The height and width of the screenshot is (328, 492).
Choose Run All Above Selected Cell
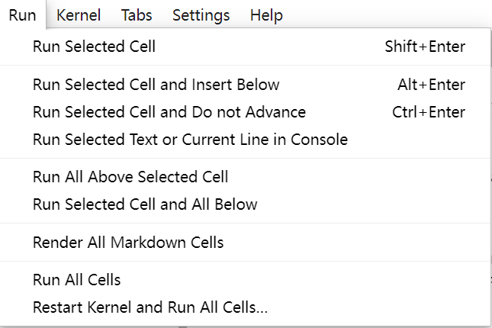pyautogui.click(x=130, y=177)
